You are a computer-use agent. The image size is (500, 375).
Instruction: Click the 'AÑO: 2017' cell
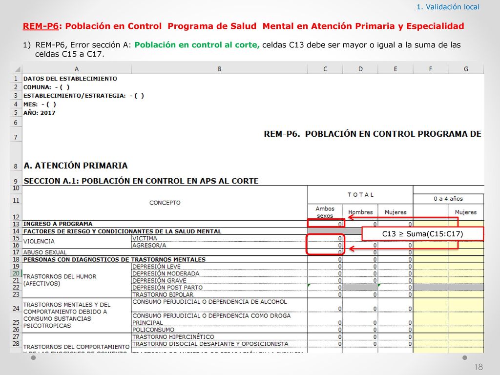[x=39, y=113]
